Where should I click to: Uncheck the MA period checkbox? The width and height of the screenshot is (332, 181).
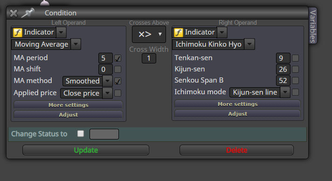(118, 58)
